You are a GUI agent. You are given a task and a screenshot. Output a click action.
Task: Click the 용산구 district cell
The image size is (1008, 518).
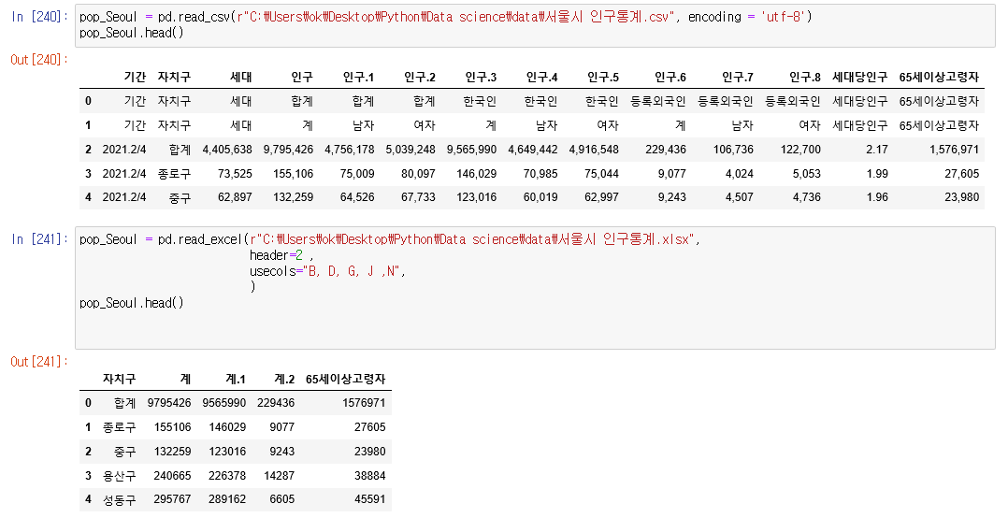pyautogui.click(x=119, y=476)
